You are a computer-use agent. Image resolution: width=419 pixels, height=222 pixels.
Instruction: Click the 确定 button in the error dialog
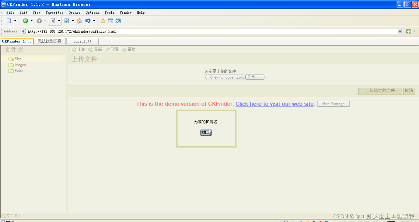(x=206, y=133)
